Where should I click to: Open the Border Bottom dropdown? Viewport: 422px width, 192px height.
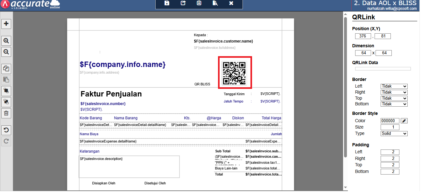(x=394, y=104)
